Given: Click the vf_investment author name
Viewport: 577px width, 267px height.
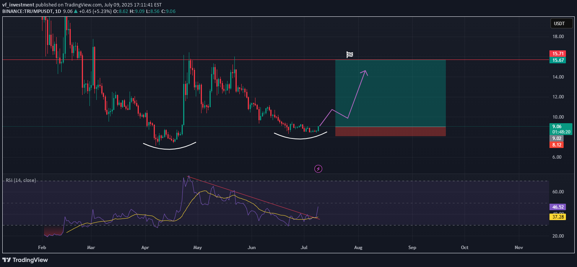Looking at the screenshot, I should coord(18,5).
